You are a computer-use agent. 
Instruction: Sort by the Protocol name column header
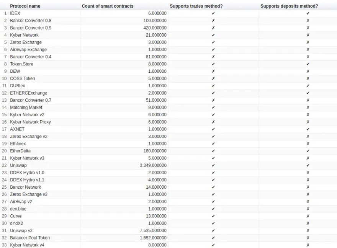[x=25, y=6]
